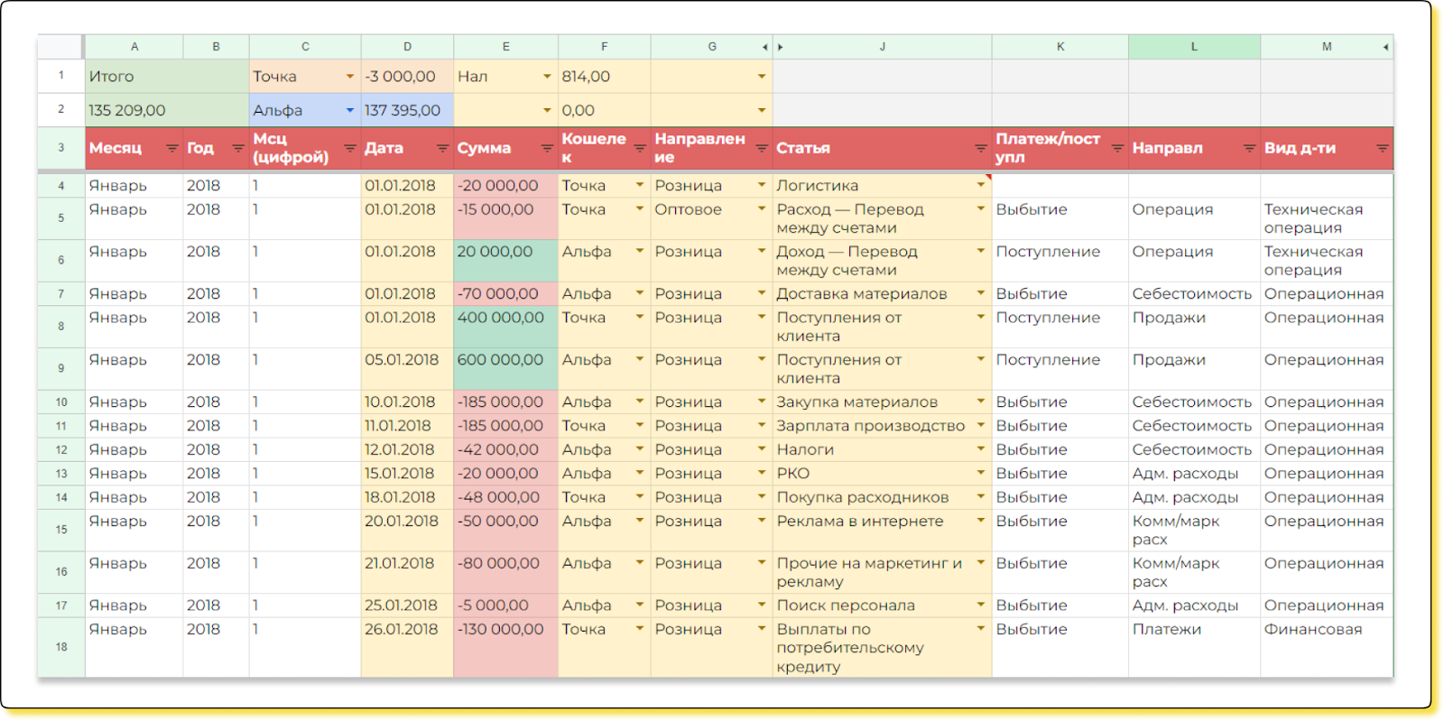Click the filter icon in Направл header

point(1249,148)
